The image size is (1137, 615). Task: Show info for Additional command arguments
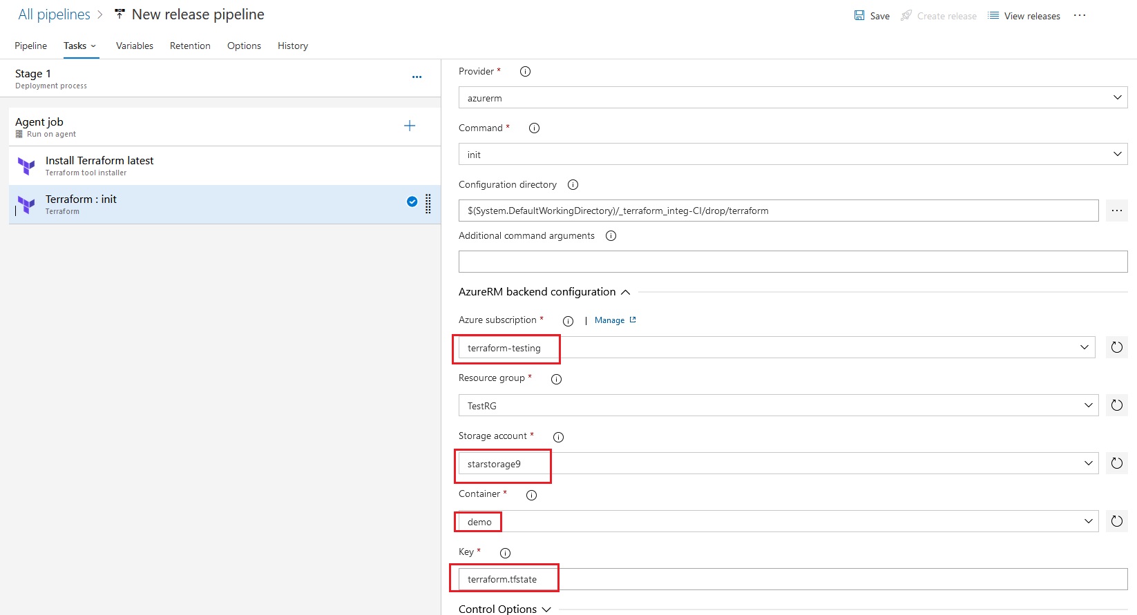point(611,235)
